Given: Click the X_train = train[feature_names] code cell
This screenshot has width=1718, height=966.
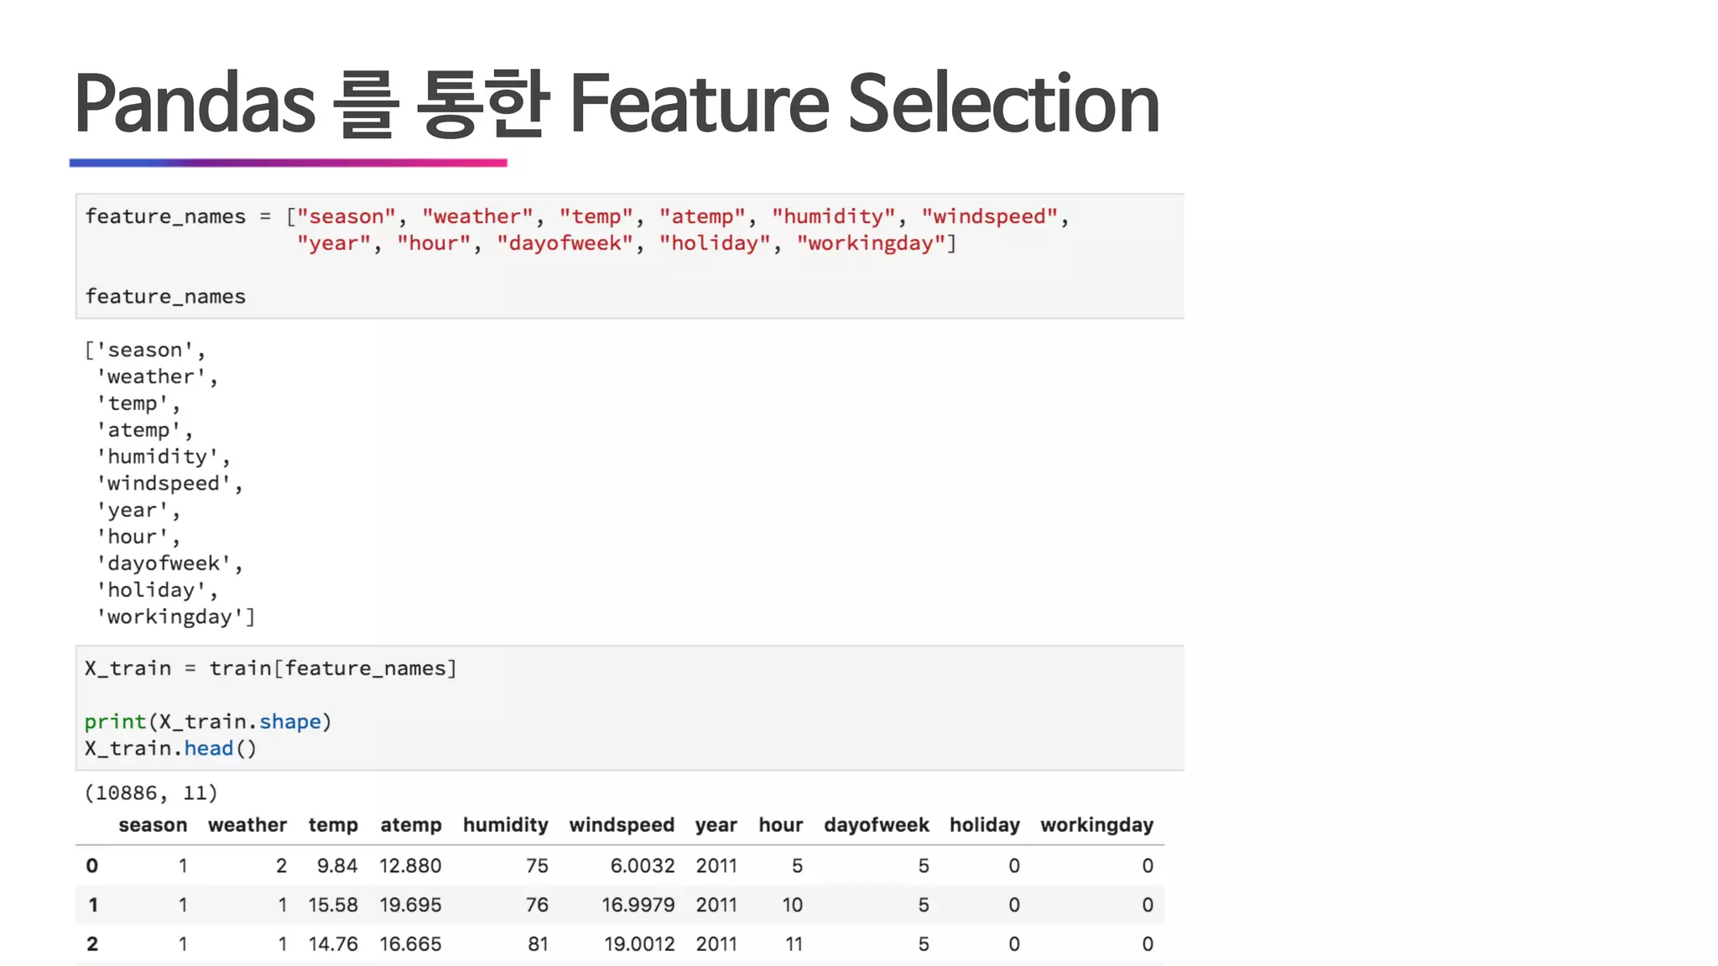Looking at the screenshot, I should click(630, 708).
